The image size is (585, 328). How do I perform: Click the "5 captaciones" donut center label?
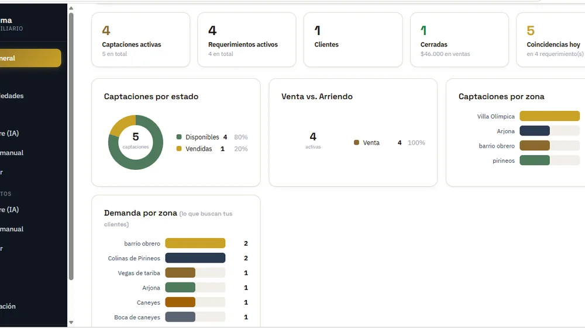pos(136,140)
